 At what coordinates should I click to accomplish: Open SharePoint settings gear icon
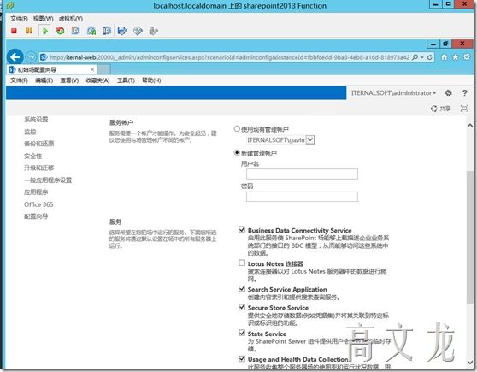(449, 93)
